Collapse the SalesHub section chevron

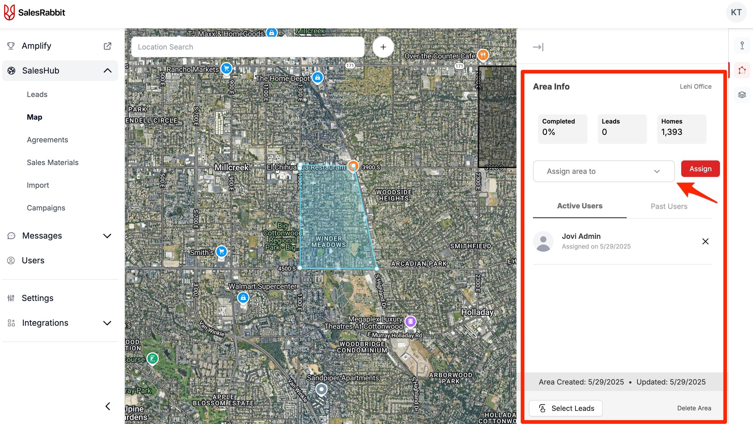click(107, 70)
